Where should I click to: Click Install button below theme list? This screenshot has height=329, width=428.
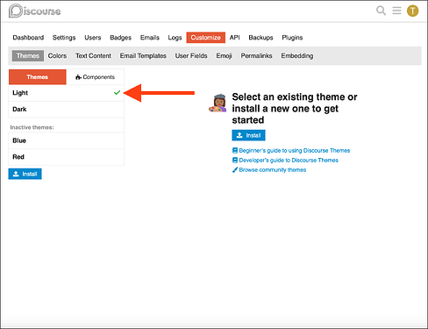click(25, 174)
